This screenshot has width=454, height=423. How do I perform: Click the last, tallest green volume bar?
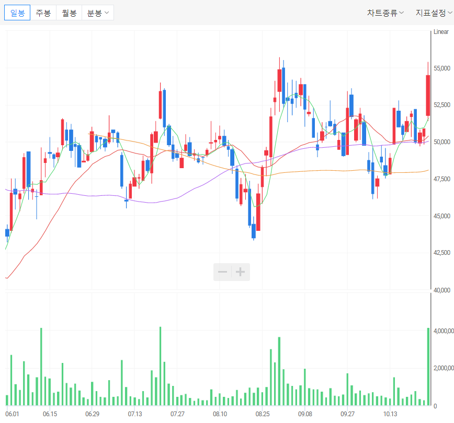tap(428, 367)
